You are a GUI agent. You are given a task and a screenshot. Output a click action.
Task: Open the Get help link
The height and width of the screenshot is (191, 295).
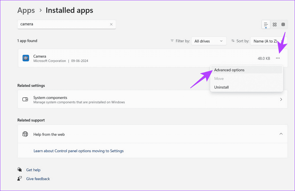coord(33,170)
